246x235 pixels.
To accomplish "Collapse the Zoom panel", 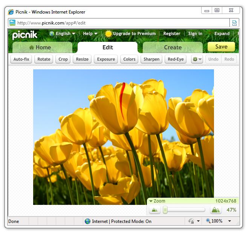I will point(151,201).
